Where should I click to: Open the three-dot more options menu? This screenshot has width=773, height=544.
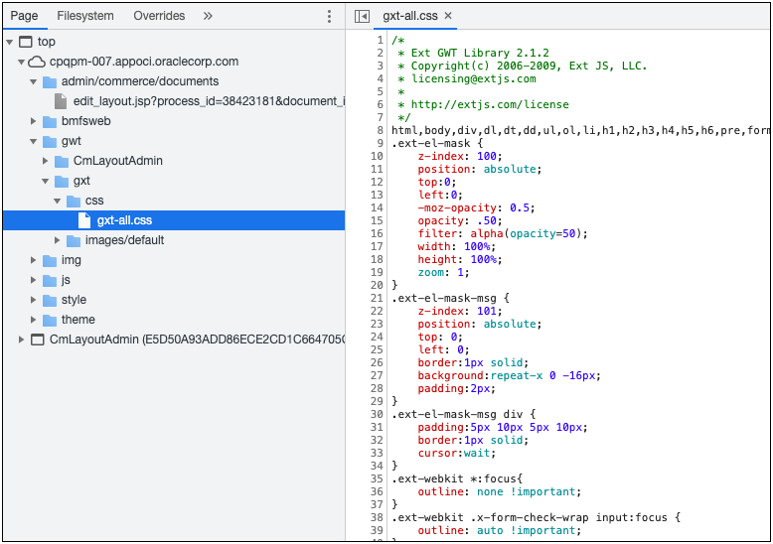329,16
